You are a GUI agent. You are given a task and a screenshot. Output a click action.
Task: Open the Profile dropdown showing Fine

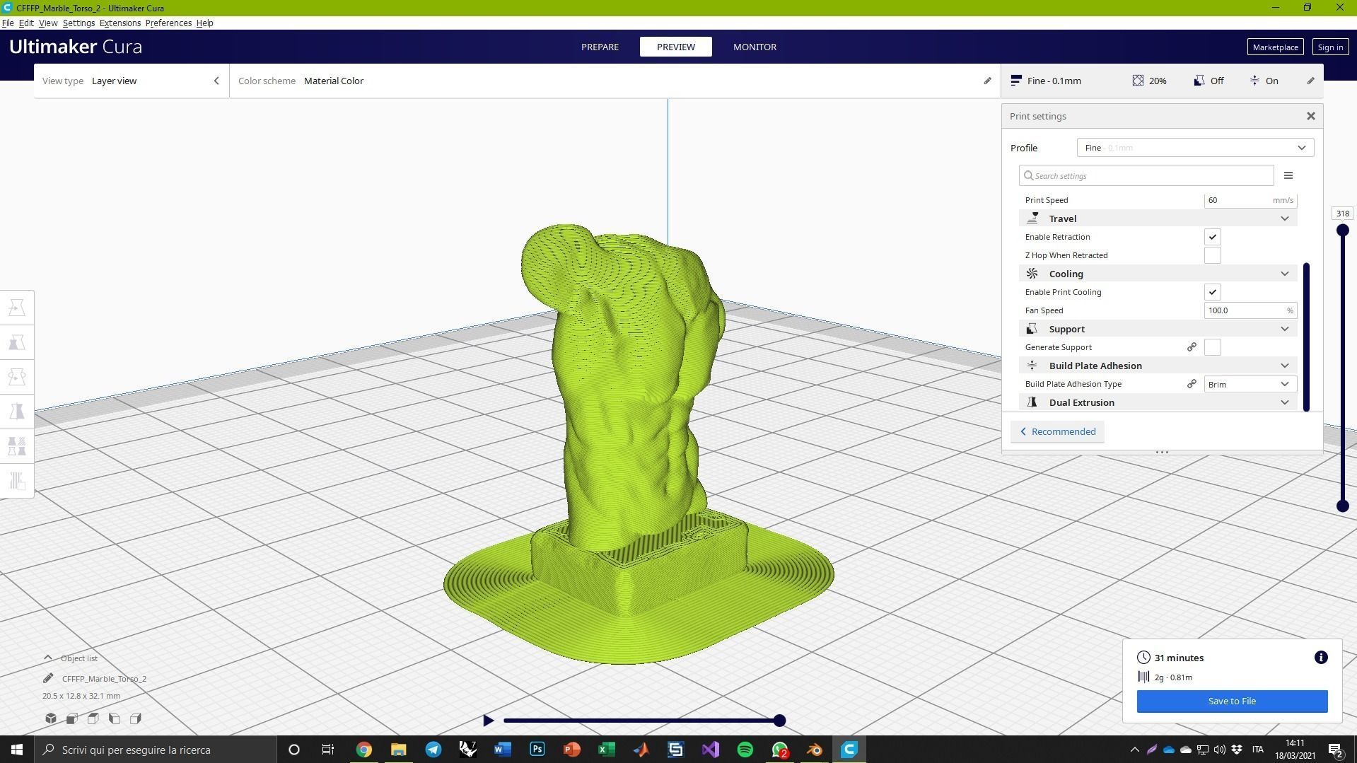1195,148
